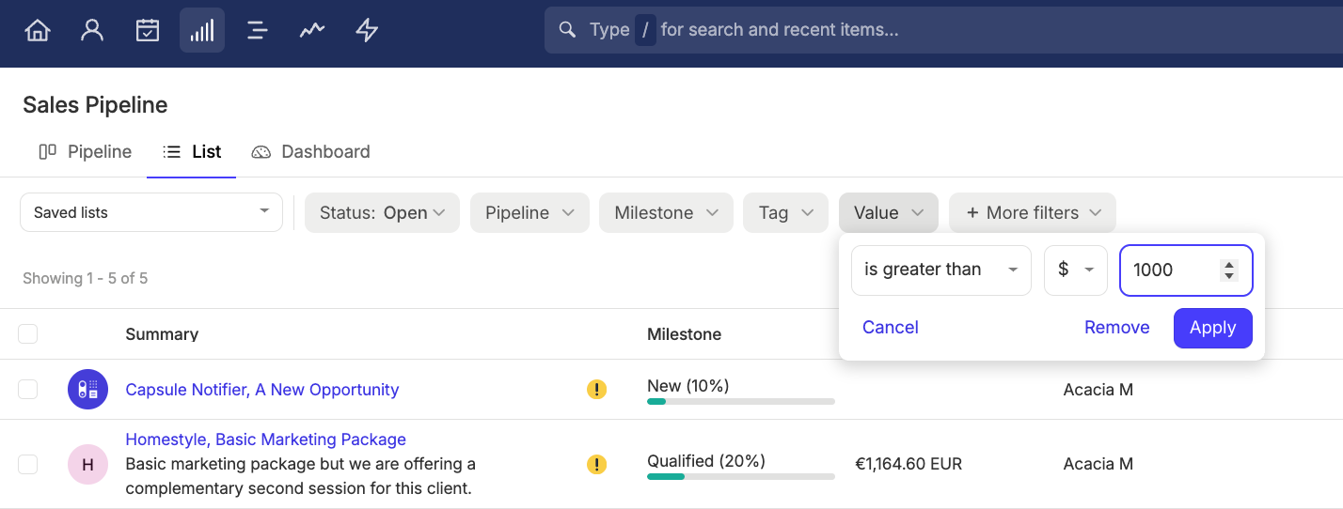Go to the Home dashboard icon
Screen dimensions: 1343x509
38,30
